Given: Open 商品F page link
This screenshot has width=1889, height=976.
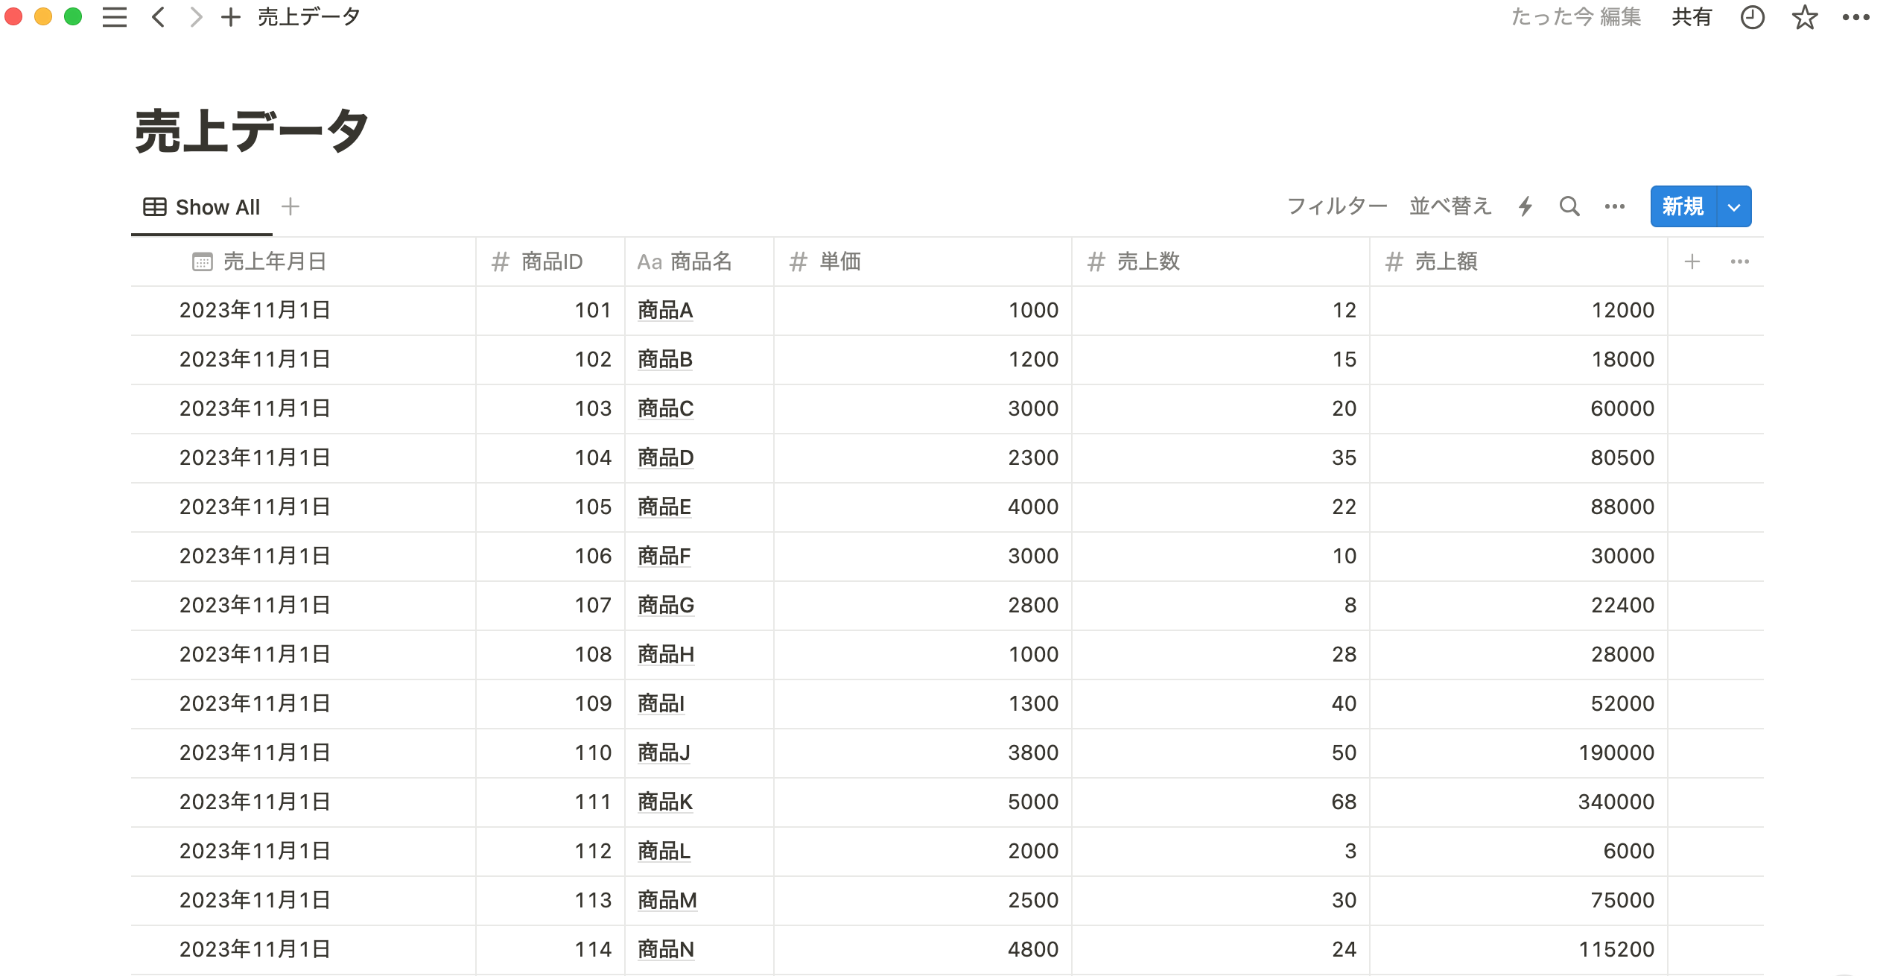Looking at the screenshot, I should click(664, 556).
